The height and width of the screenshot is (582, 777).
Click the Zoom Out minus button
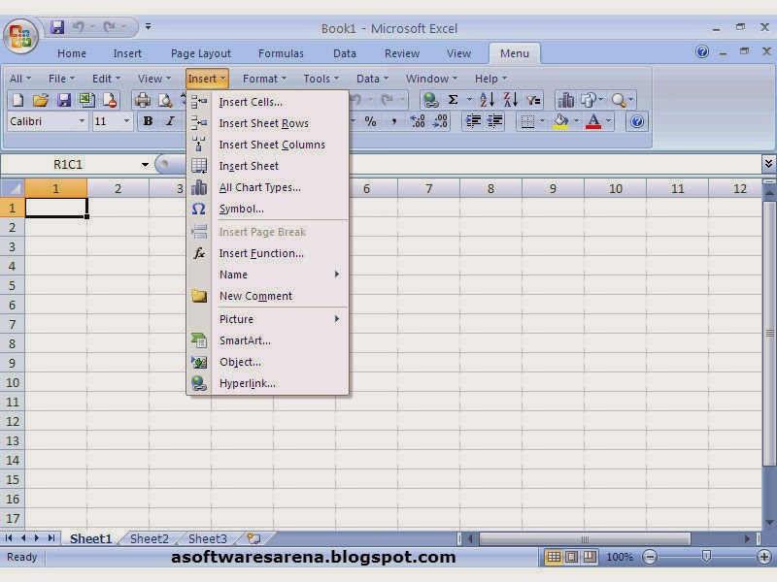[650, 557]
